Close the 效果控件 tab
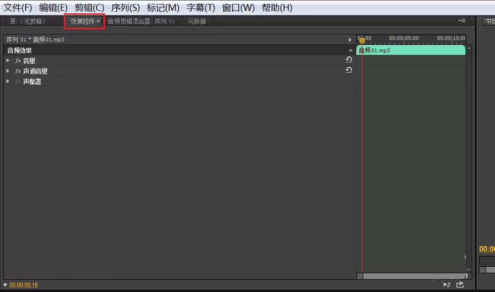 coord(98,21)
